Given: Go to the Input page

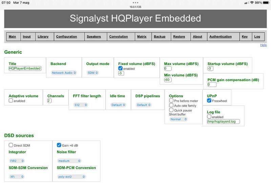Looking at the screenshot, I should pyautogui.click(x=27, y=37).
